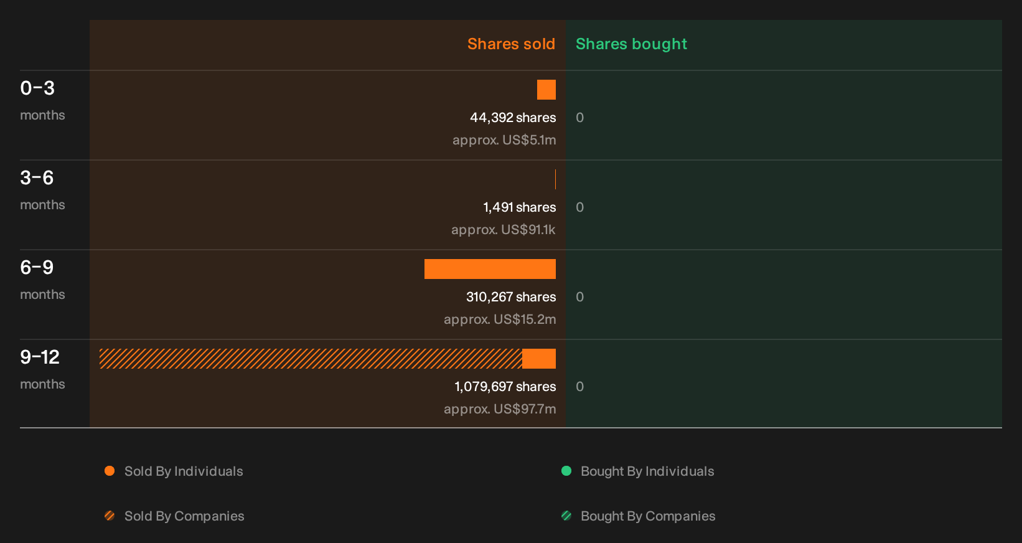The height and width of the screenshot is (543, 1022).
Task: Click shares bought '0' in 3-6 months row
Action: 580,207
